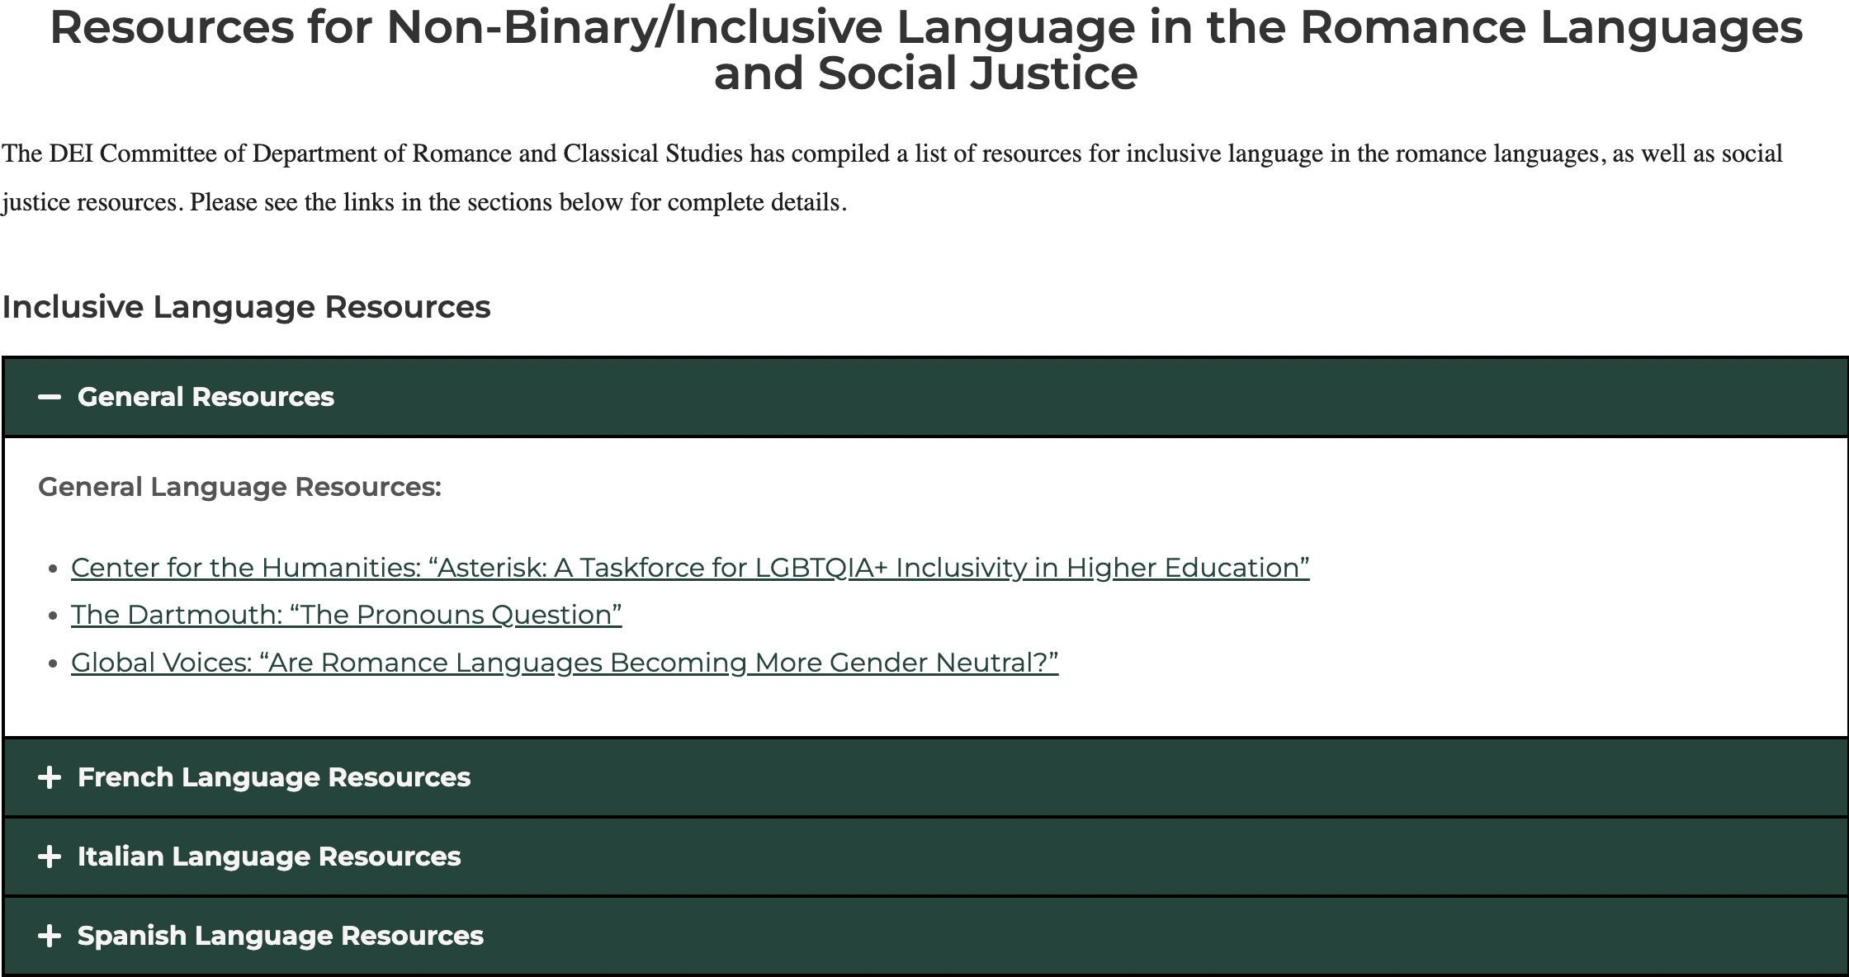Screen dimensions: 1849x977
Task: Open the Center for the Humanities Asterisk link
Action: (x=690, y=568)
